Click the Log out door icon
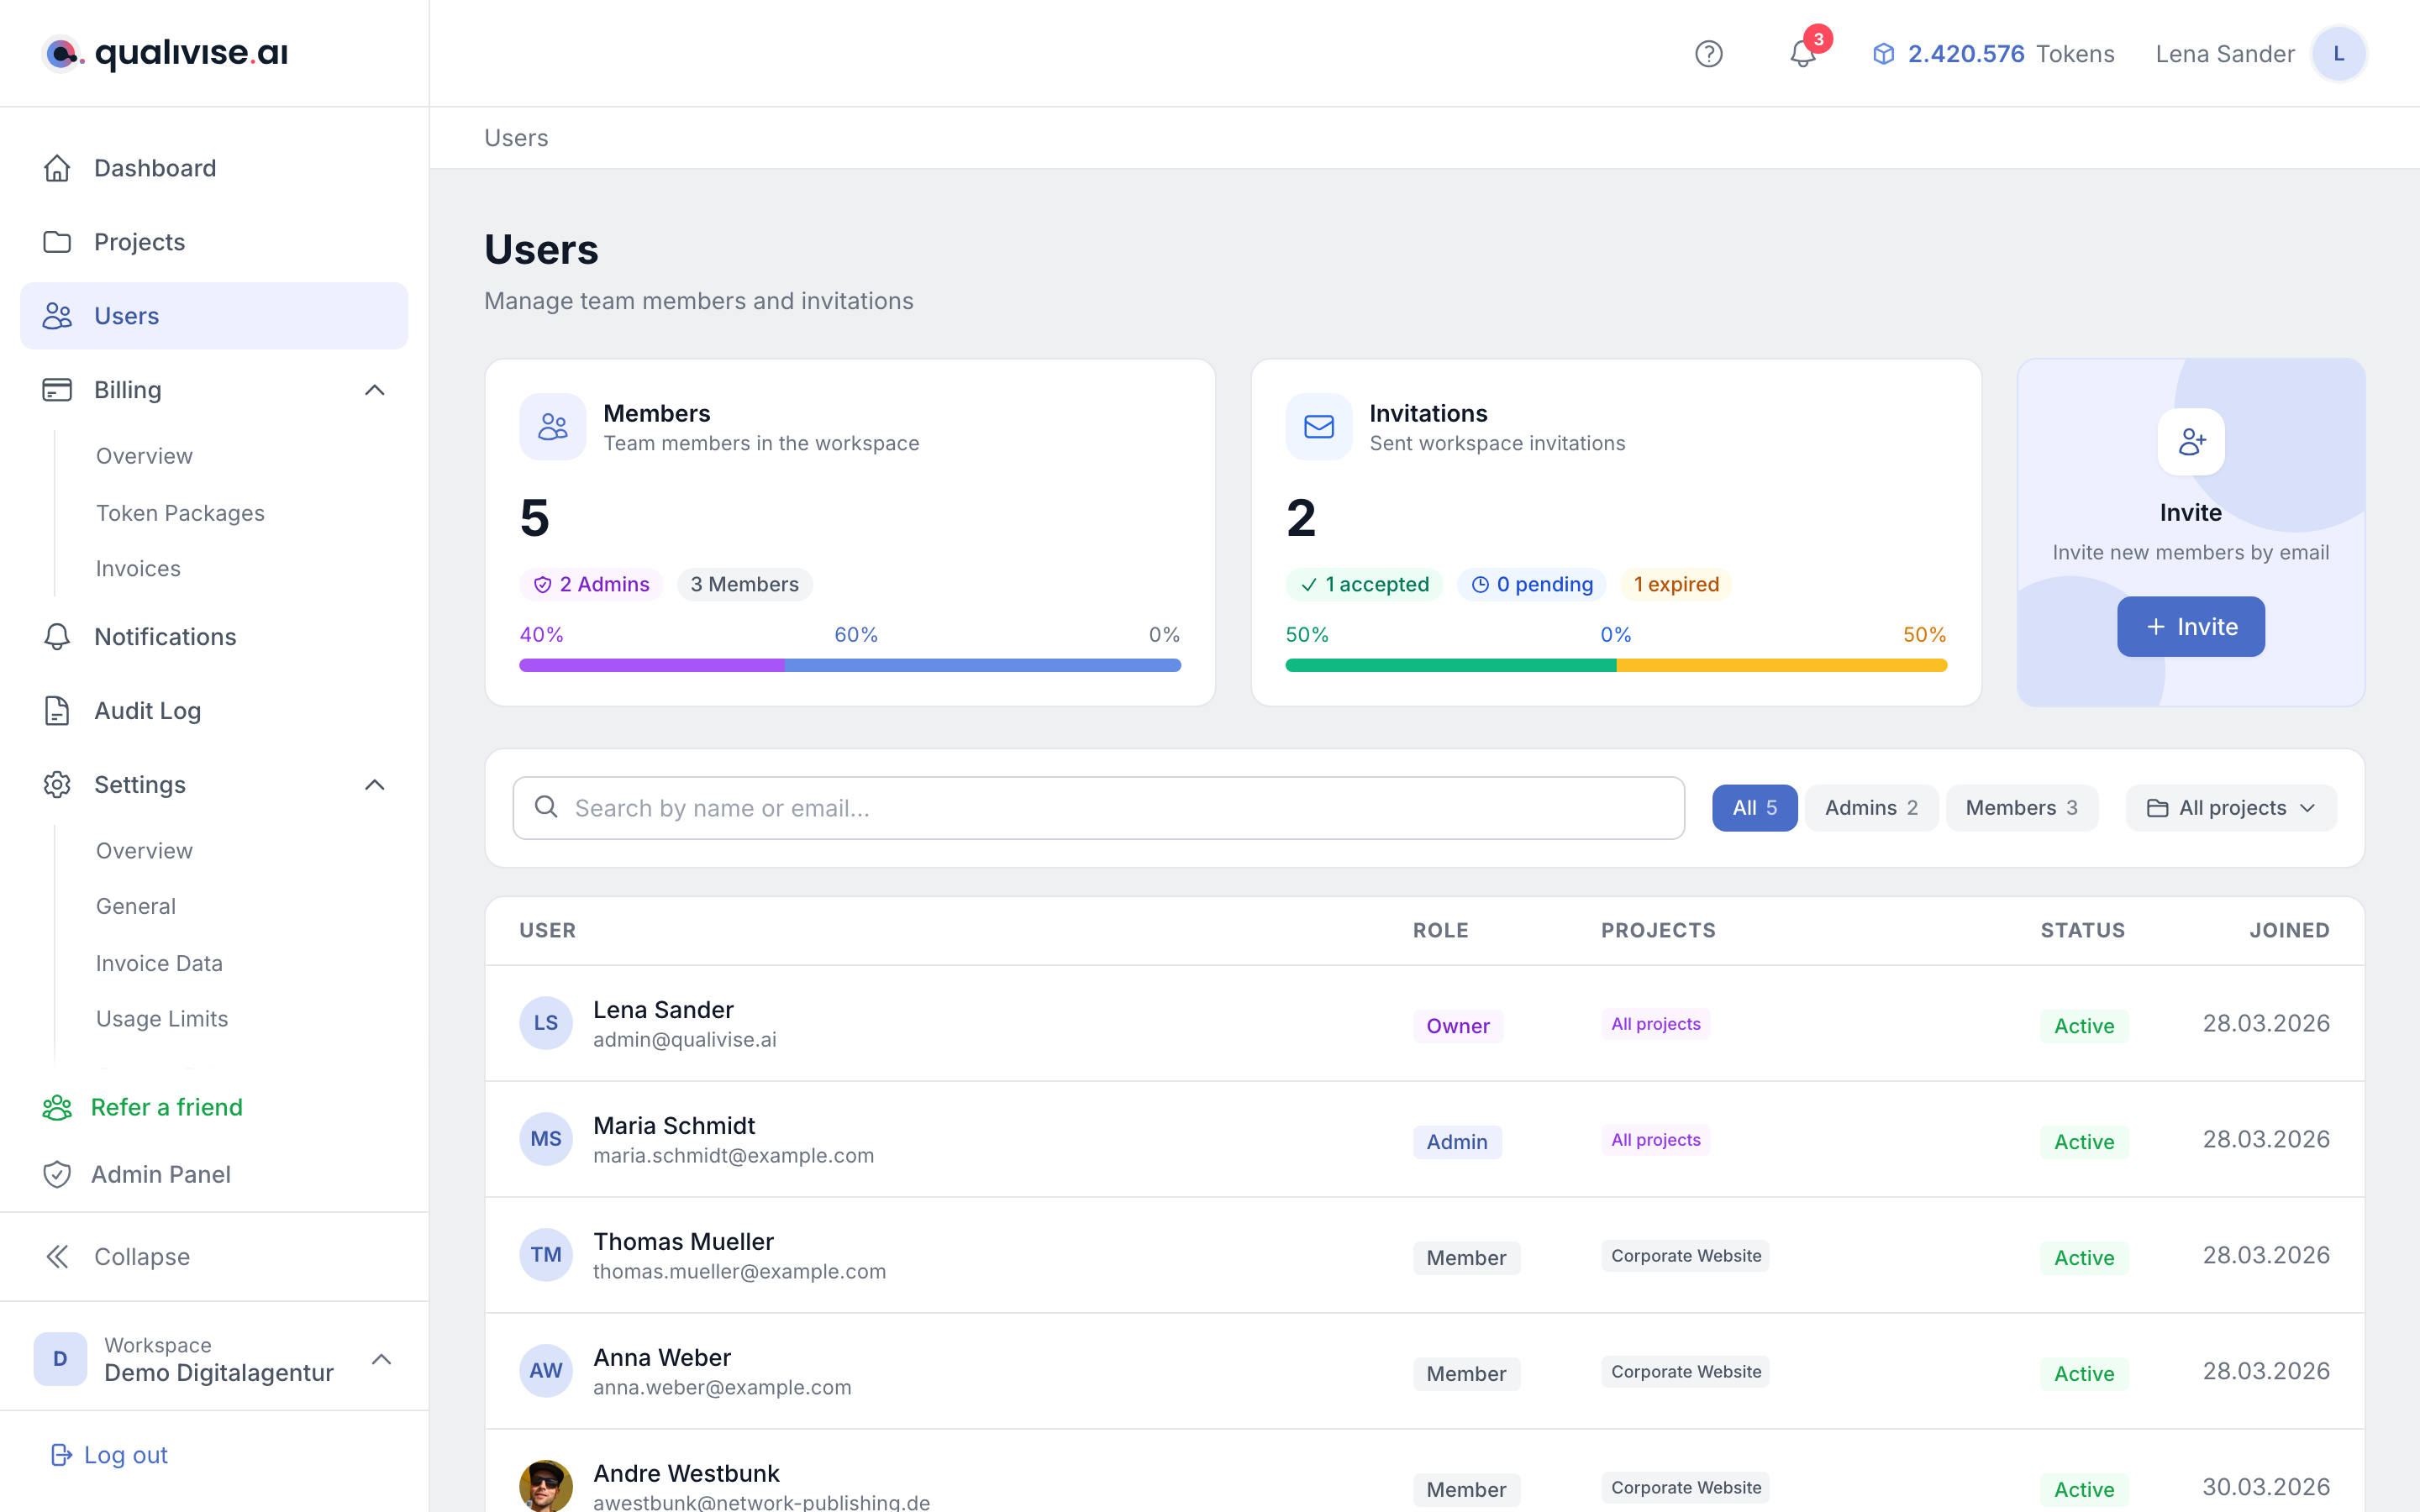Image resolution: width=2420 pixels, height=1512 pixels. point(61,1455)
